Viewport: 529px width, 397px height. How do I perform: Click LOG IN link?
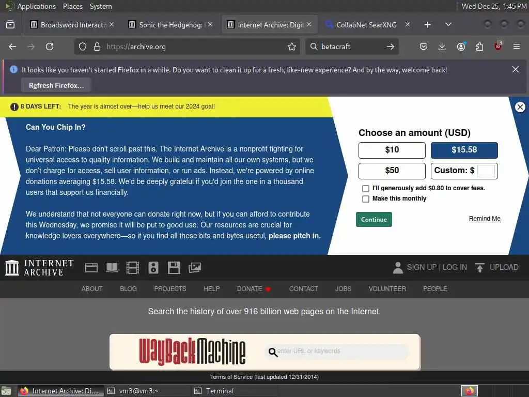pos(455,267)
